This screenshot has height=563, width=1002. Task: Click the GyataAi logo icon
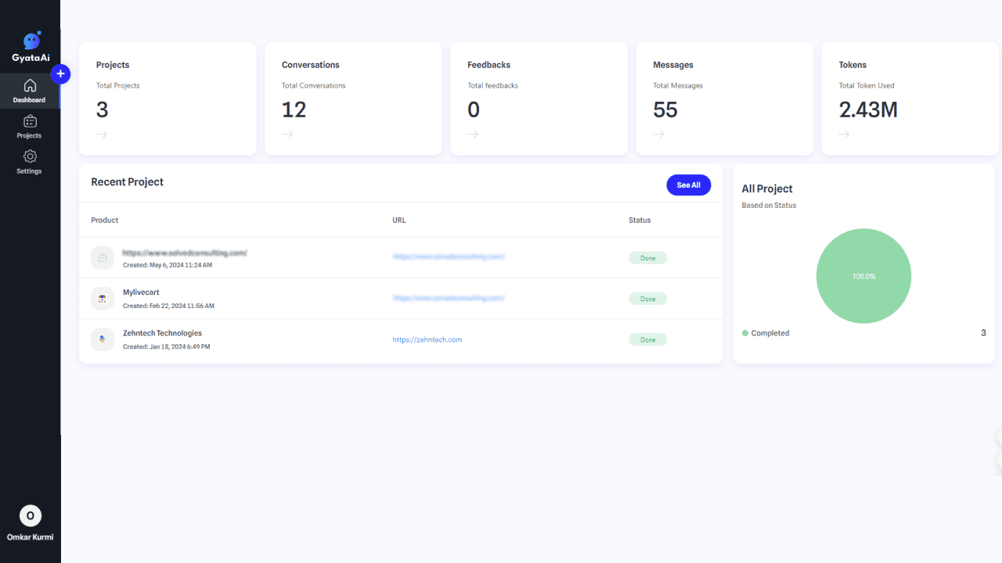(31, 41)
